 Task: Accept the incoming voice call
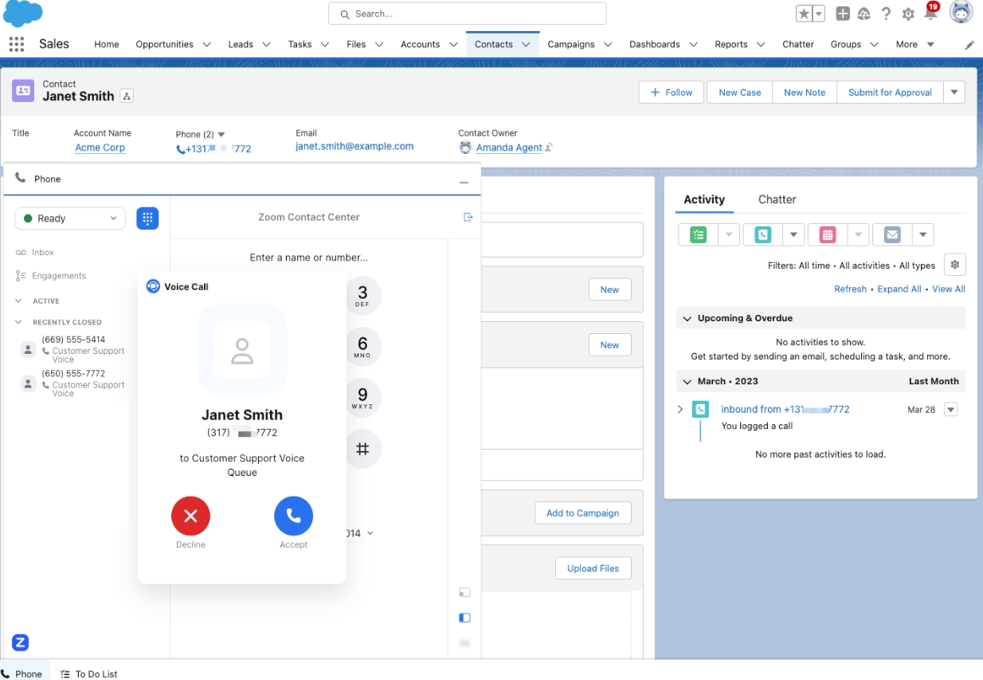[x=293, y=516]
